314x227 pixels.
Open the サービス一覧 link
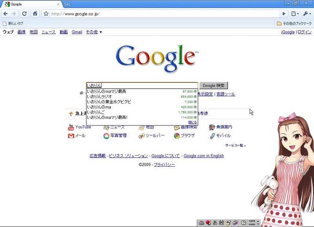tap(235, 145)
